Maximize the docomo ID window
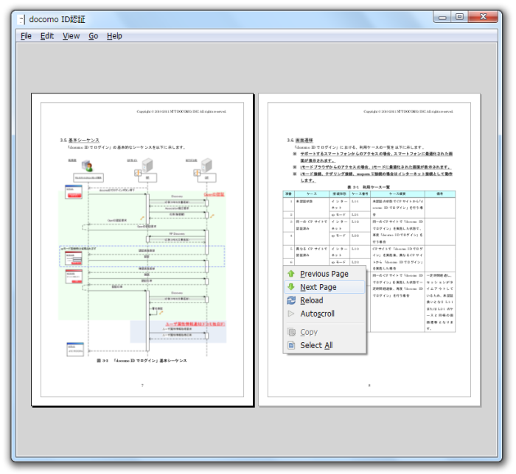 pyautogui.click(x=459, y=17)
